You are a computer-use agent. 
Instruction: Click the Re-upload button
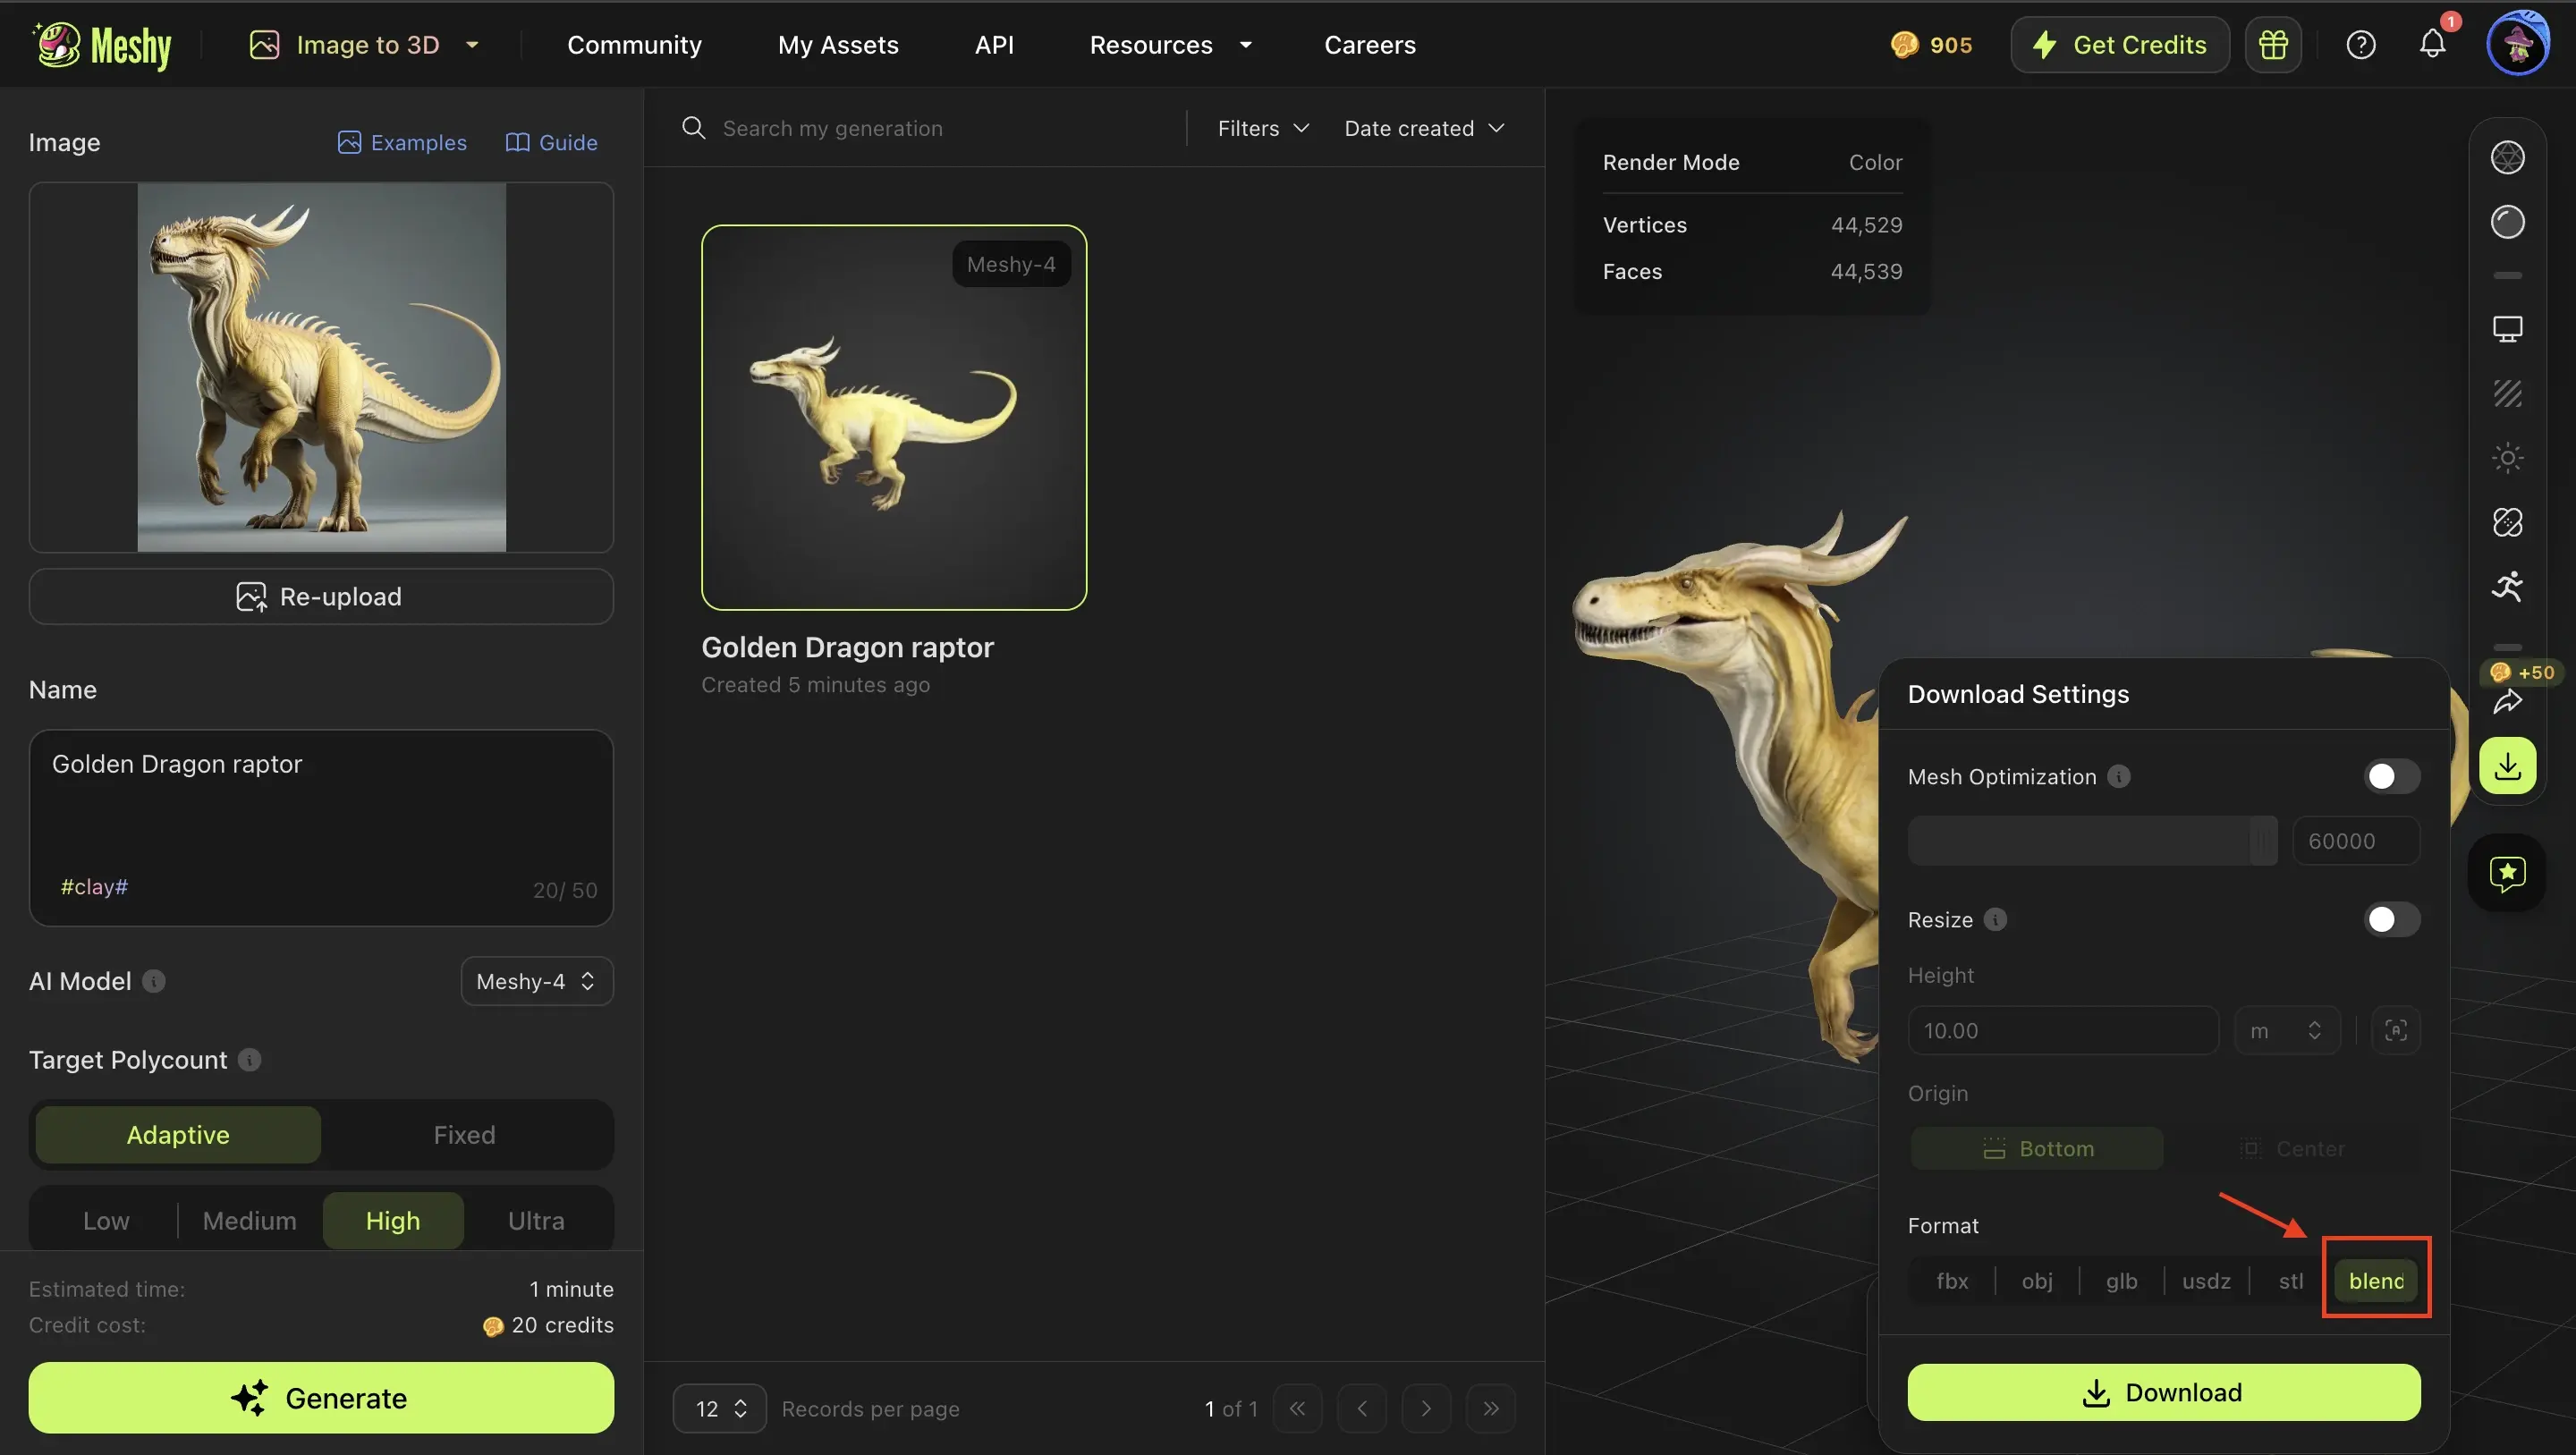[x=320, y=597]
